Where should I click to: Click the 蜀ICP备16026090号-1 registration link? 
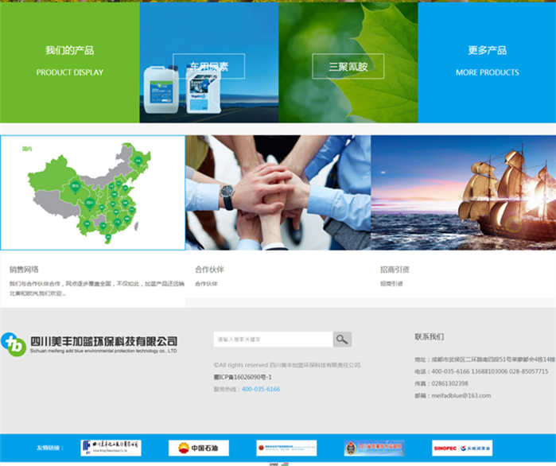243,377
